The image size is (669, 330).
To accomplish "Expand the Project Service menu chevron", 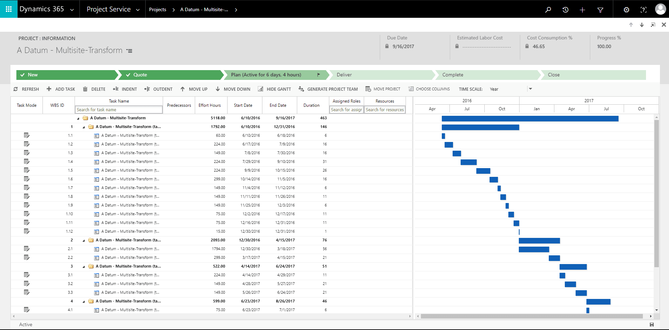I will click(x=138, y=10).
